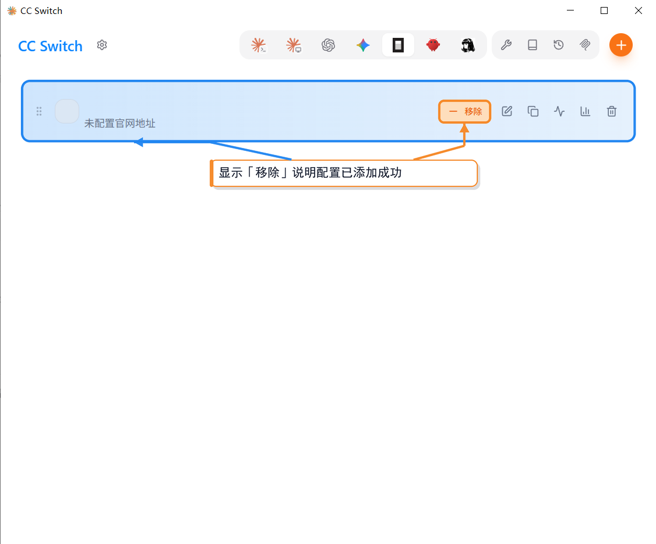
Task: Open the history clock icon
Action: (559, 45)
